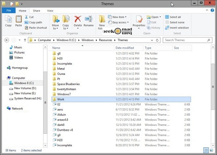Viewport: 217px width, 155px height.
Task: Click the Back navigation arrow
Action: pyautogui.click(x=7, y=40)
